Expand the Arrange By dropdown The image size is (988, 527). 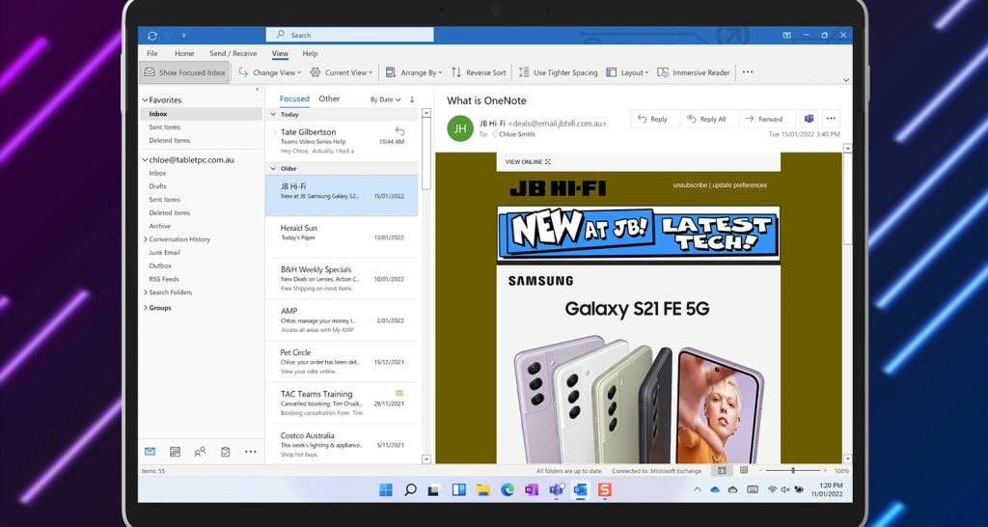[x=414, y=72]
